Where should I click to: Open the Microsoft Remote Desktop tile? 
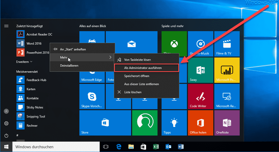click(x=227, y=96)
